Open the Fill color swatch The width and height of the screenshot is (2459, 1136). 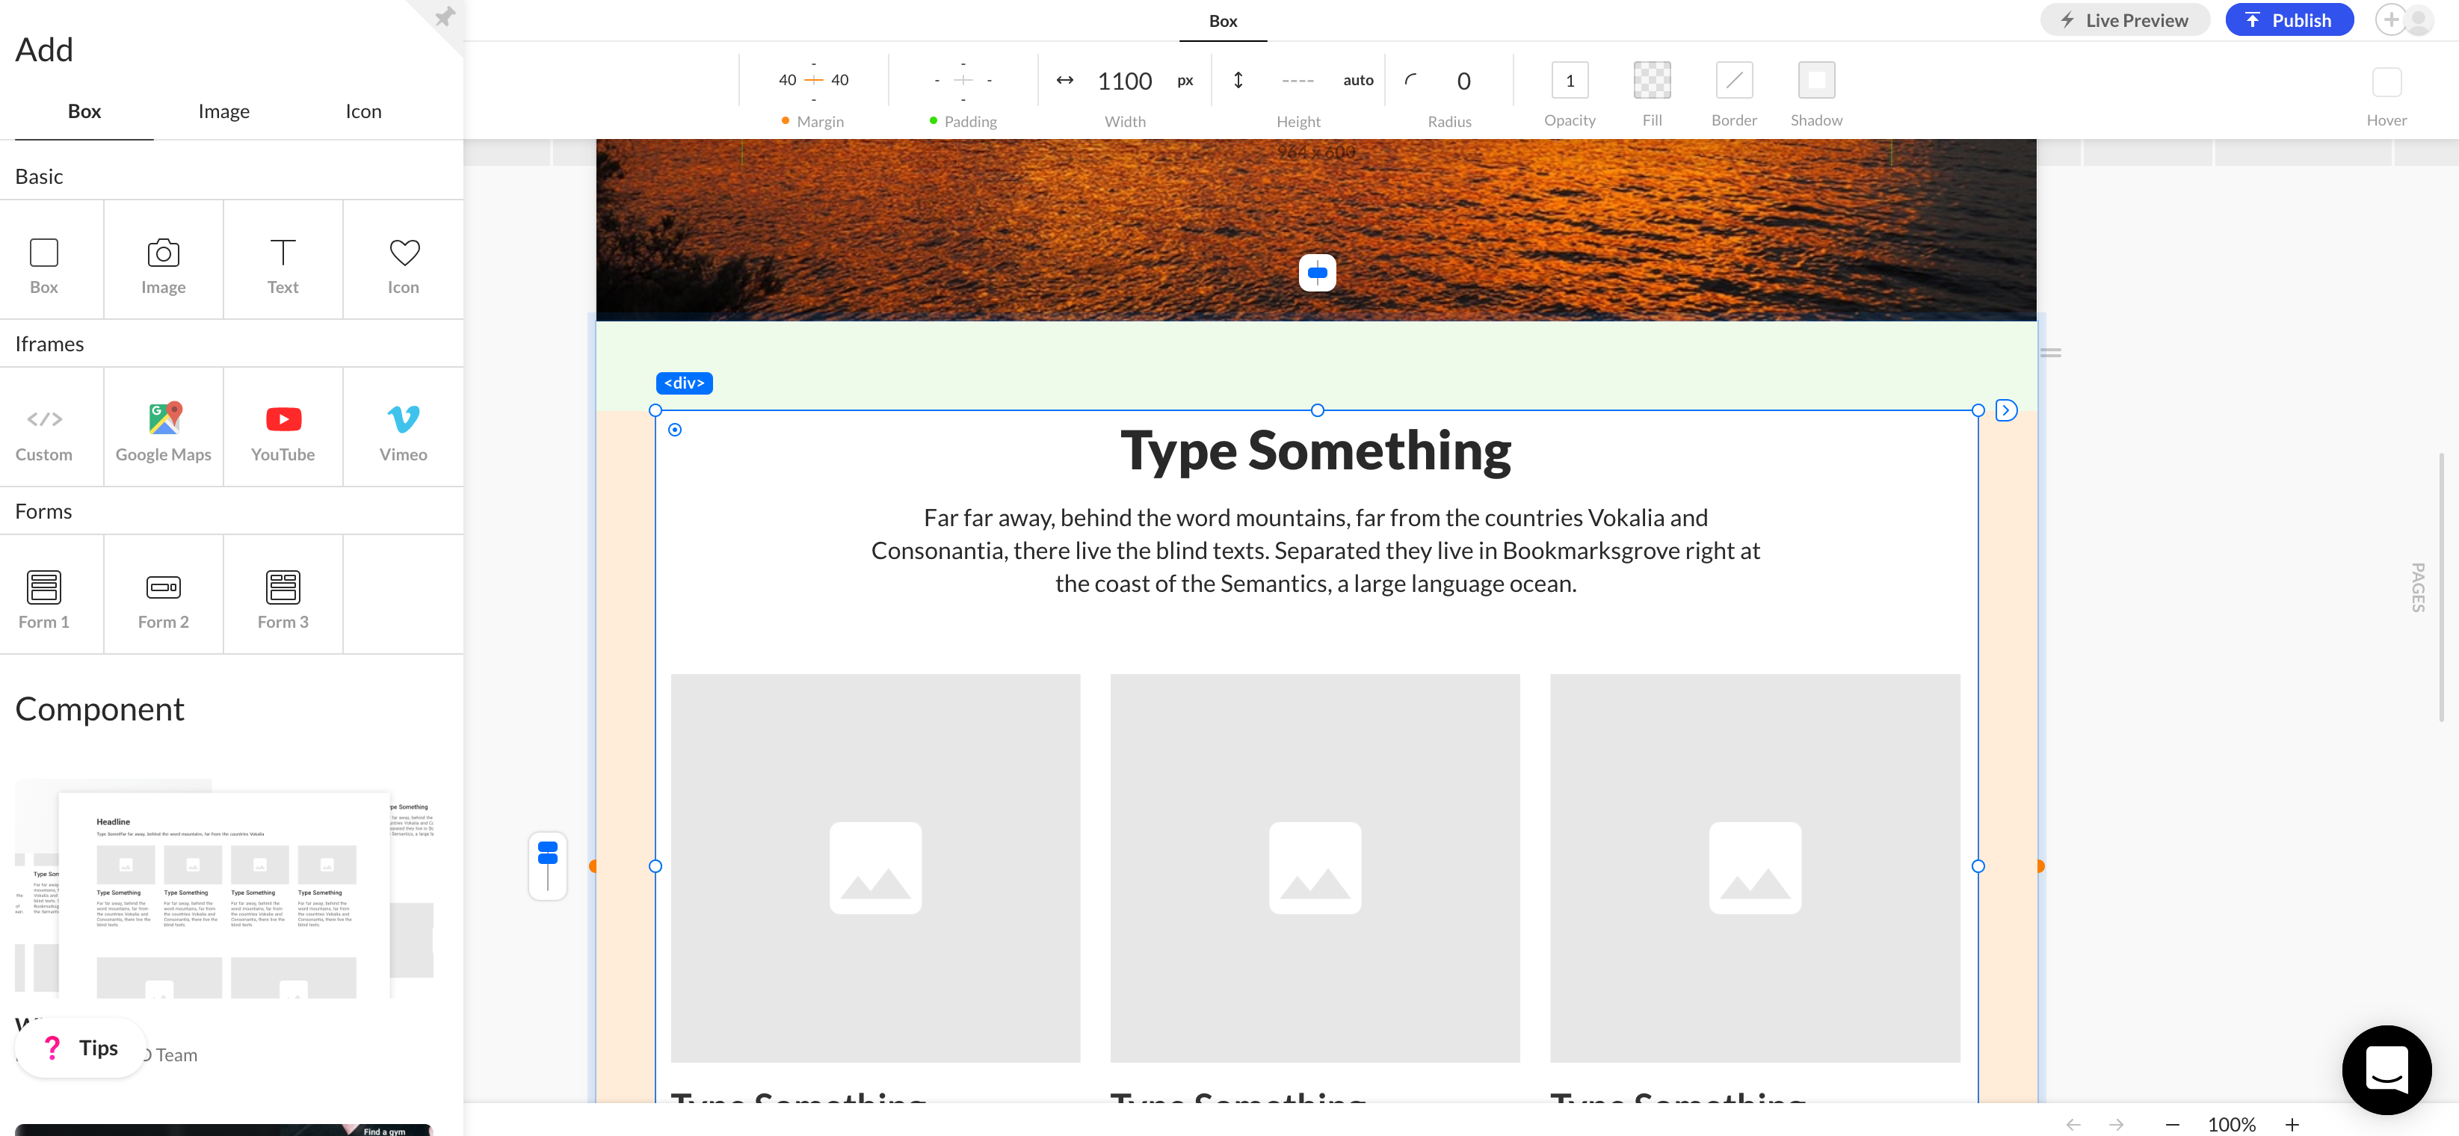pos(1652,80)
